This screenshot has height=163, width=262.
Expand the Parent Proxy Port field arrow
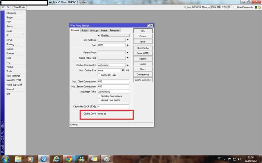click(127, 58)
